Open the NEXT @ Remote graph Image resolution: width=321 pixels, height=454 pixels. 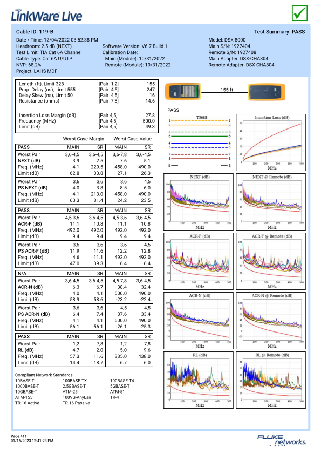coord(271,202)
